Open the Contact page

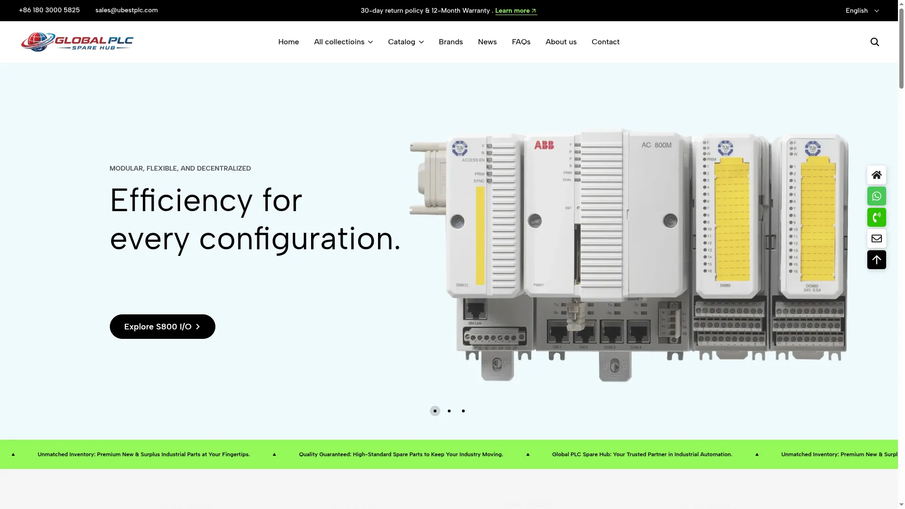pyautogui.click(x=605, y=42)
